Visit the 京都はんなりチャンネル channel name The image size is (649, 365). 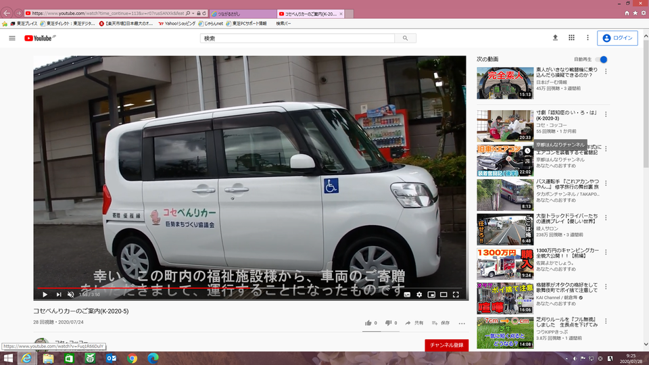(x=560, y=160)
